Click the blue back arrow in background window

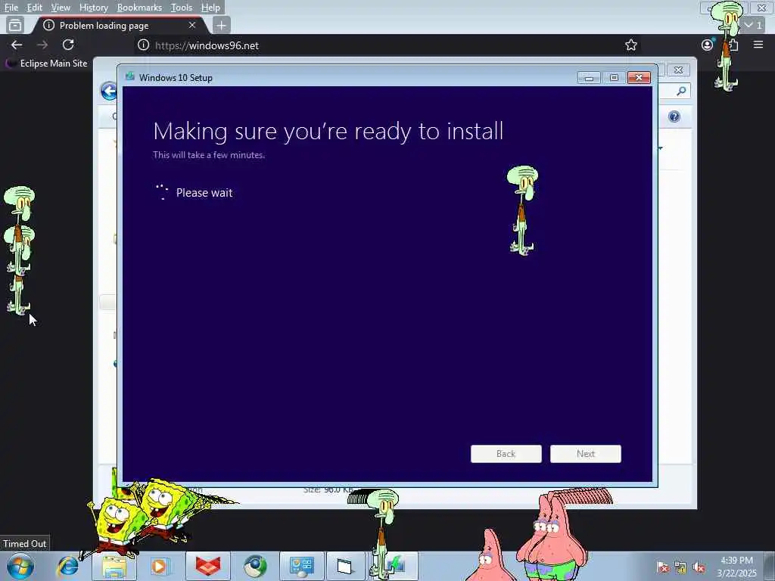tap(109, 92)
